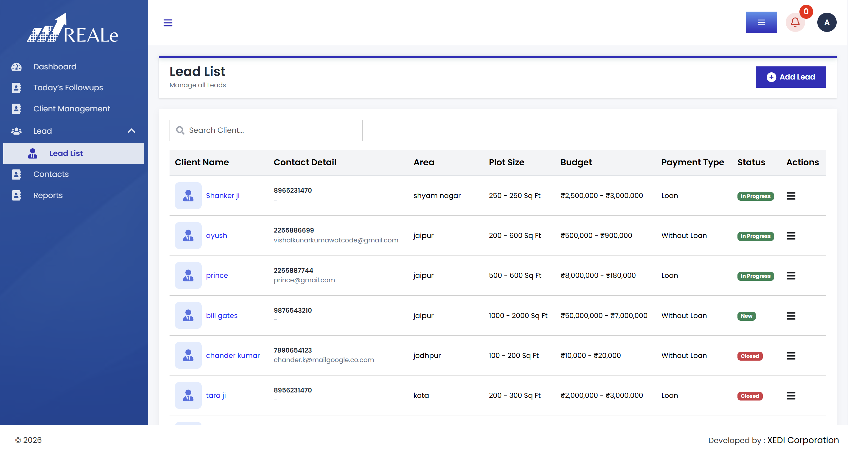Go to Today's Followups
Screen dimensions: 848x455
pos(68,88)
